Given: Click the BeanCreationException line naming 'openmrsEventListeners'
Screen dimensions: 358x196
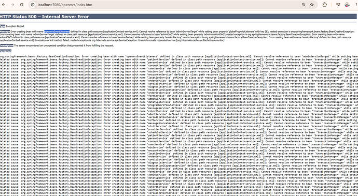Looking at the screenshot, I should [x=179, y=56].
